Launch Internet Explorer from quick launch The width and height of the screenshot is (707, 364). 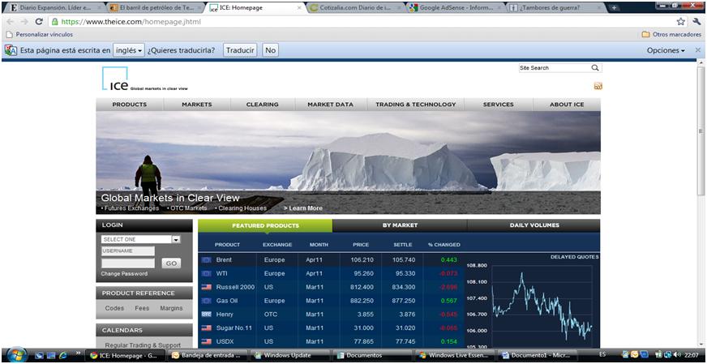click(62, 355)
